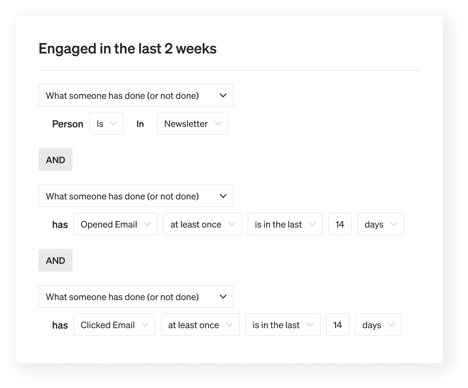Click the 14 value field for Opened Email
The image size is (468, 388).
(340, 224)
